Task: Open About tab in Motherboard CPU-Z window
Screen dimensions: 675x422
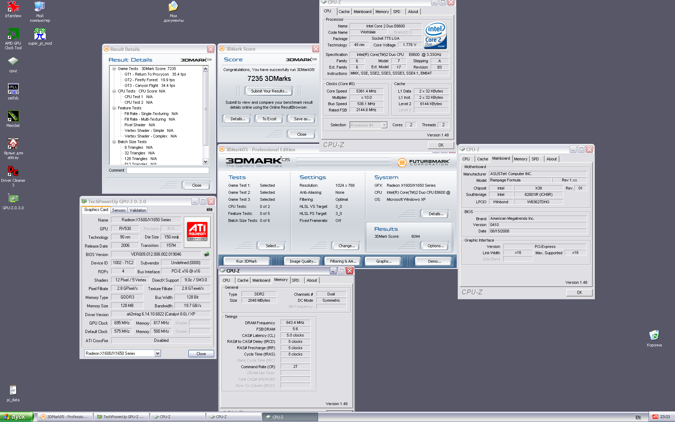Action: [x=551, y=159]
